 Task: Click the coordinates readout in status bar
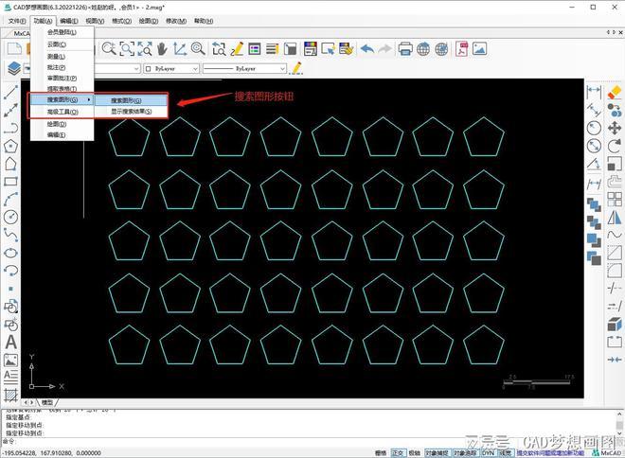coord(51,453)
